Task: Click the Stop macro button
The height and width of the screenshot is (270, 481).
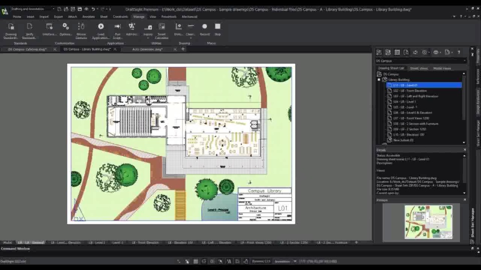Action: pos(217,29)
